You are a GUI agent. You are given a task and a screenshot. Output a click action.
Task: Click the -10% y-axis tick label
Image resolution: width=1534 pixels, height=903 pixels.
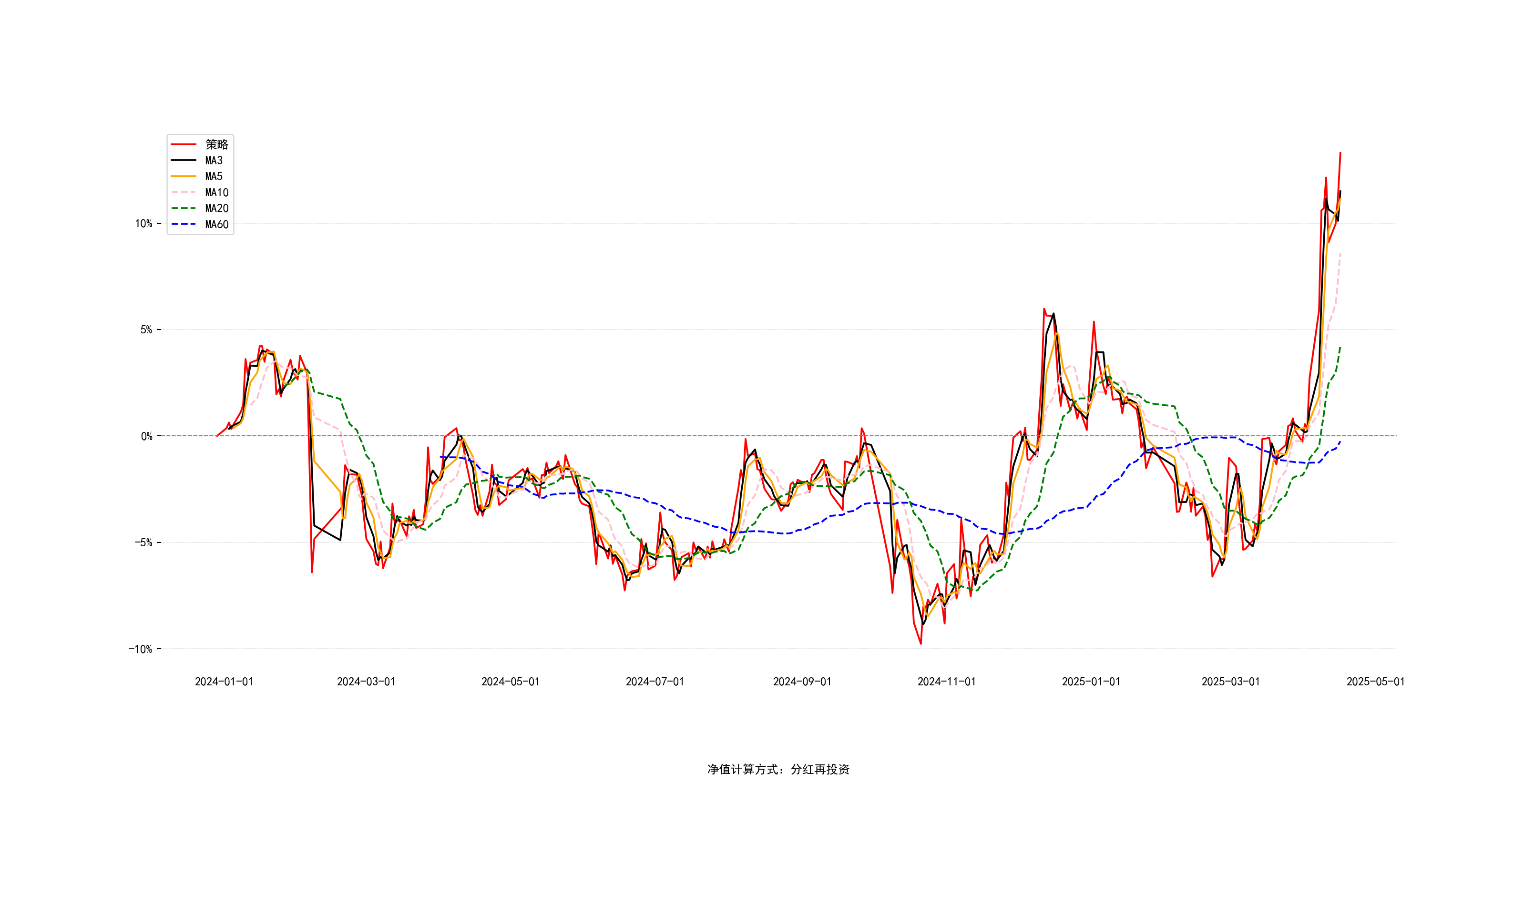pyautogui.click(x=141, y=649)
